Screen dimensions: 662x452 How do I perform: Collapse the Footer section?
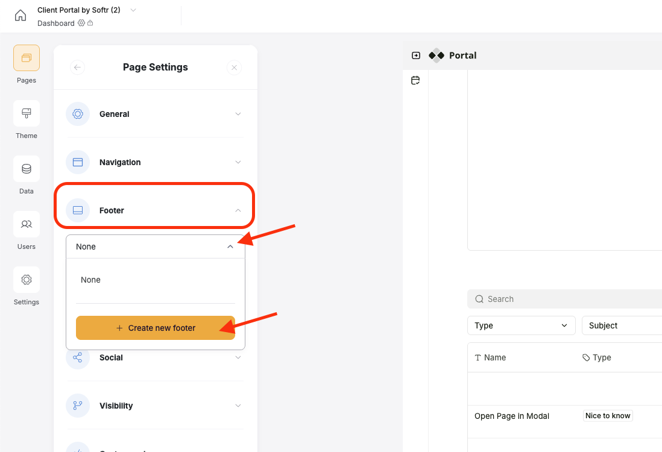pyautogui.click(x=238, y=210)
